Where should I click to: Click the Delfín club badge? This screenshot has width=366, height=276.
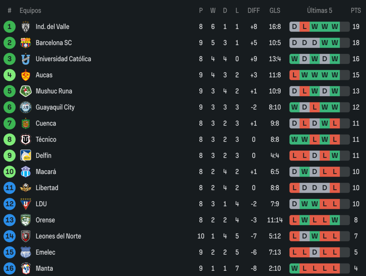click(25, 156)
